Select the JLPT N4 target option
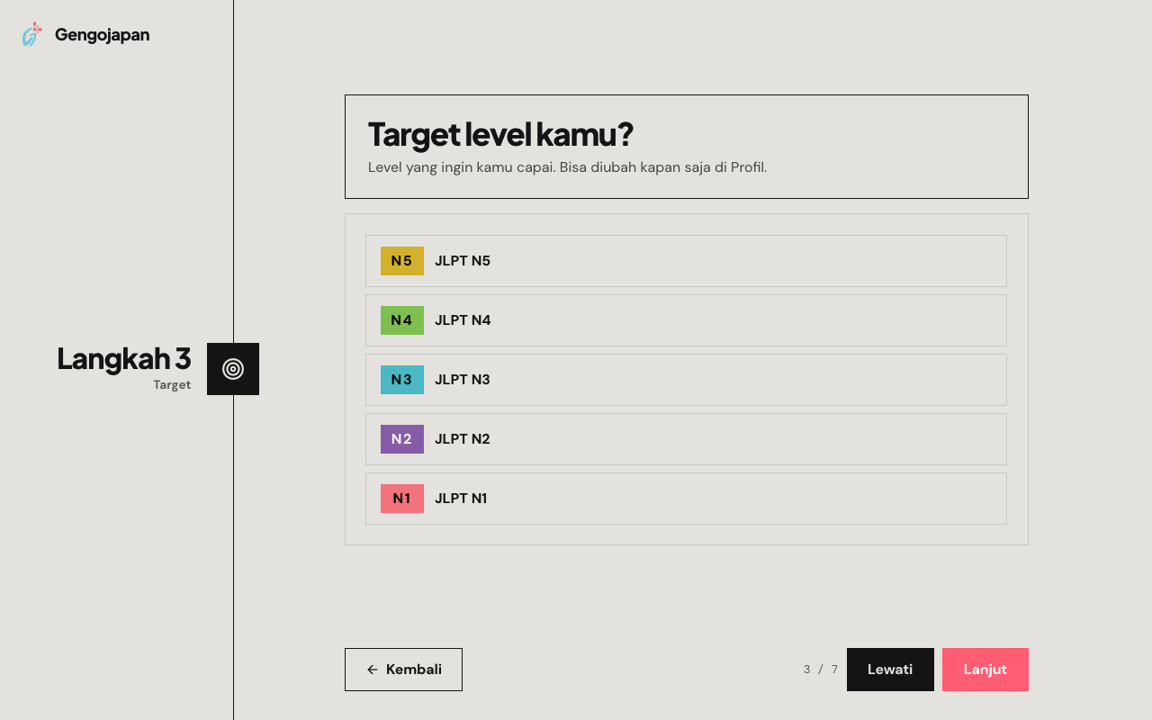 coord(686,320)
